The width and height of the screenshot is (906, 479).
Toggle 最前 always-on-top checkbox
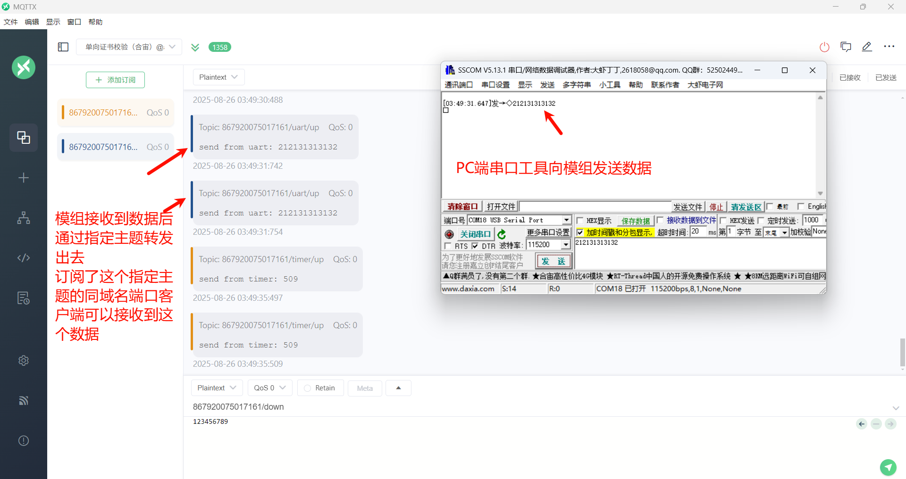[770, 206]
